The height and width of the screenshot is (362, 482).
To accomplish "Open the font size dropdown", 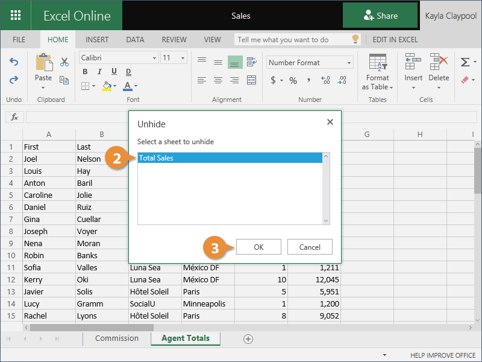I will [174, 58].
